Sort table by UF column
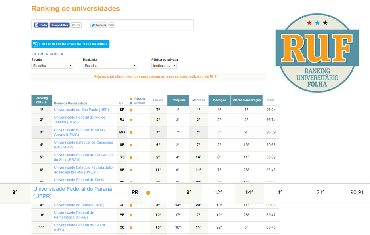 click(x=121, y=104)
